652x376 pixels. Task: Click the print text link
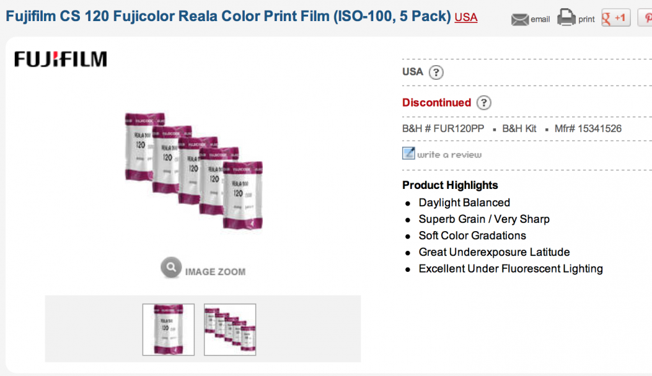point(586,19)
